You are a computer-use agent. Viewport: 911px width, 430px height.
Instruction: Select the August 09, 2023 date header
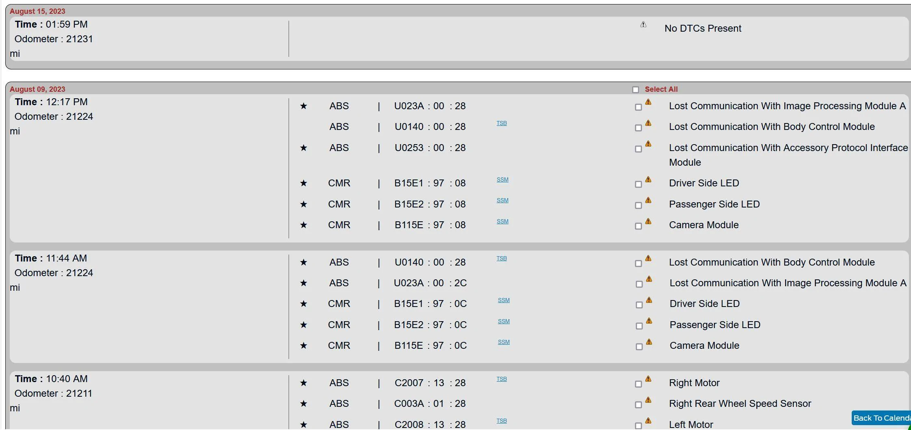click(37, 89)
